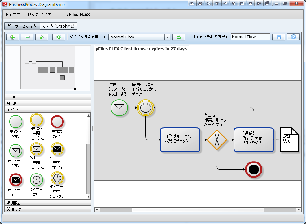Expand the 飾り部品 palette section

click(x=48, y=203)
